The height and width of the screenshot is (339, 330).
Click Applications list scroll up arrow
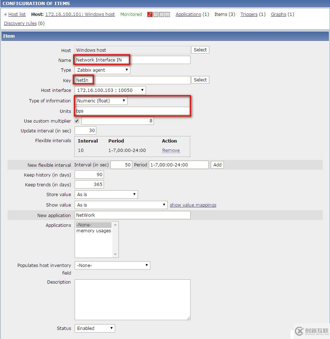[116, 225]
